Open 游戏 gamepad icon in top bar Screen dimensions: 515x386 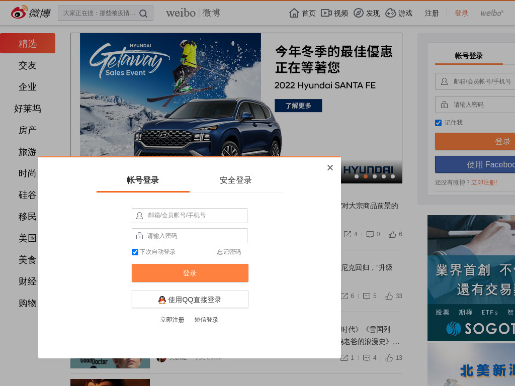pyautogui.click(x=390, y=13)
